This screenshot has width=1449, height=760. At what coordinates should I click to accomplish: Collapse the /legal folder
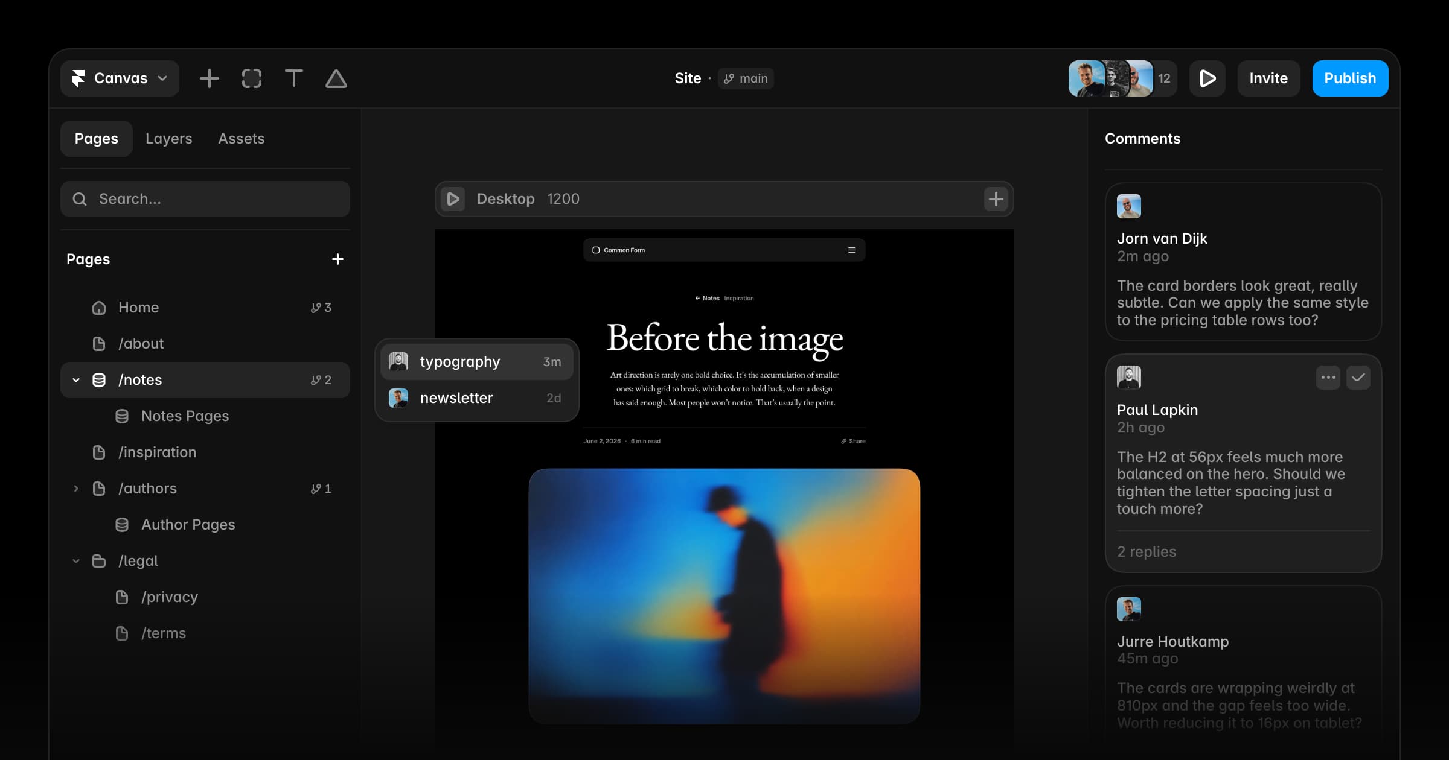(76, 561)
